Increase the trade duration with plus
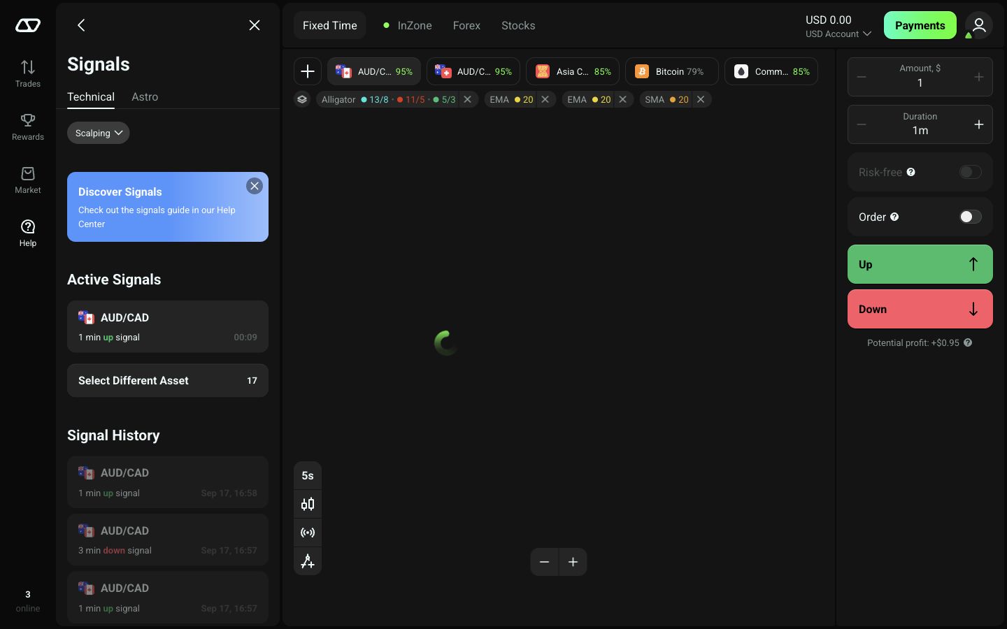The height and width of the screenshot is (629, 1007). 979,124
